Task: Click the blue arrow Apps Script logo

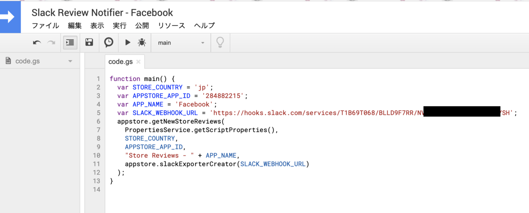Action: (x=10, y=17)
